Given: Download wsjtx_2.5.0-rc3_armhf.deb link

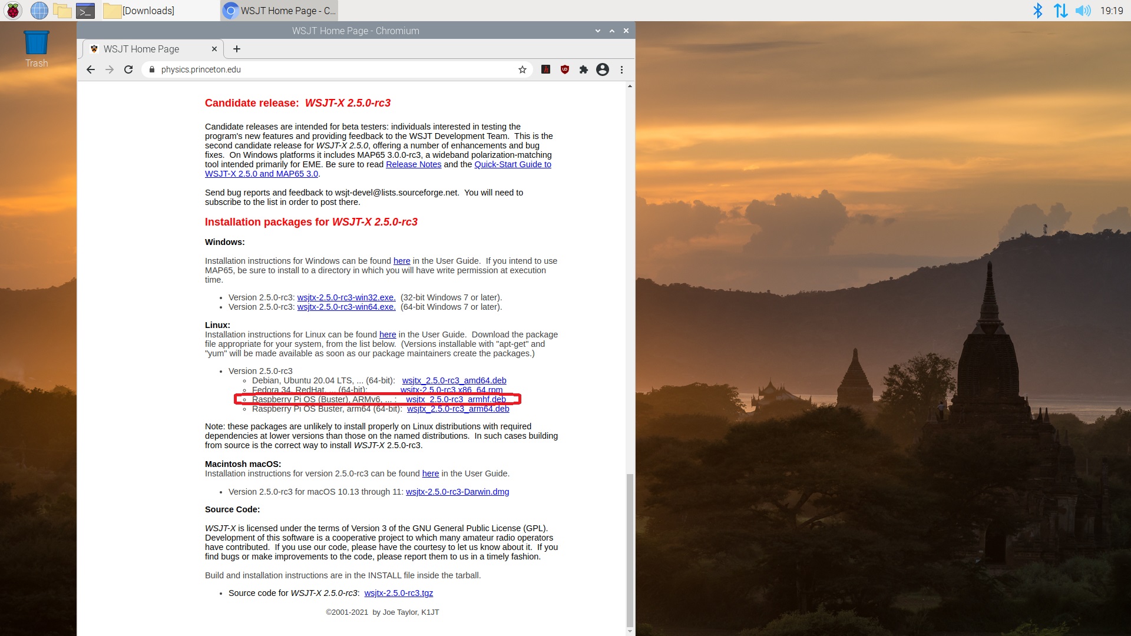Looking at the screenshot, I should point(455,399).
